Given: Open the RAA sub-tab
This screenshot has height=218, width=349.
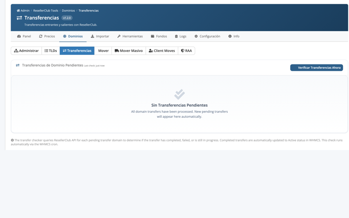Looking at the screenshot, I should tap(187, 51).
